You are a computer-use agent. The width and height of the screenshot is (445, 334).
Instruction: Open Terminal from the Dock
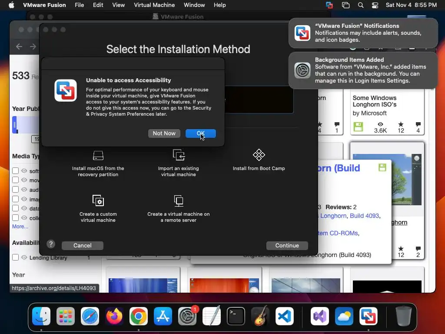coord(236,316)
